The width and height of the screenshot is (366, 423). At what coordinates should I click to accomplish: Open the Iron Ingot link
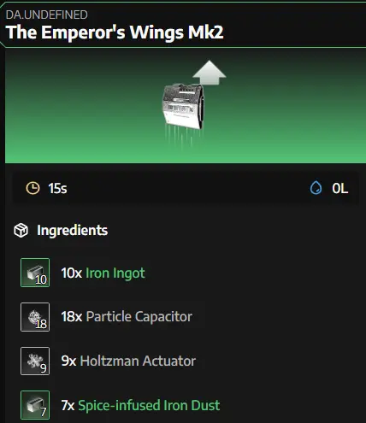115,273
